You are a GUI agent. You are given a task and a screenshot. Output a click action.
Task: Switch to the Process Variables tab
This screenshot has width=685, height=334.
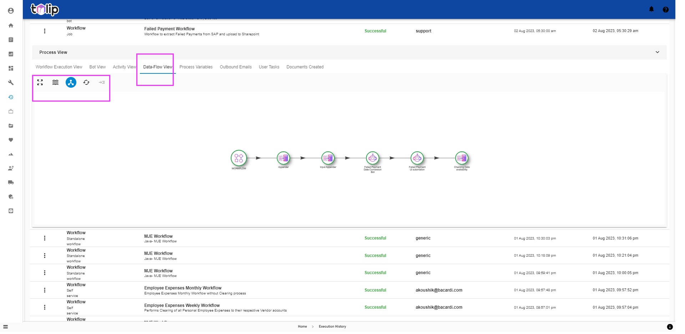pos(196,67)
